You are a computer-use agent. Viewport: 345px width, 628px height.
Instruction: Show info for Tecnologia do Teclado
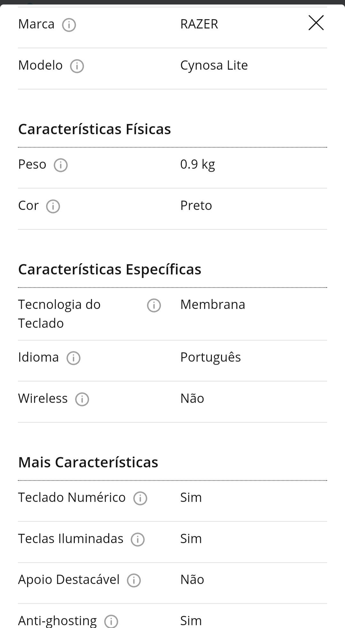tap(154, 305)
